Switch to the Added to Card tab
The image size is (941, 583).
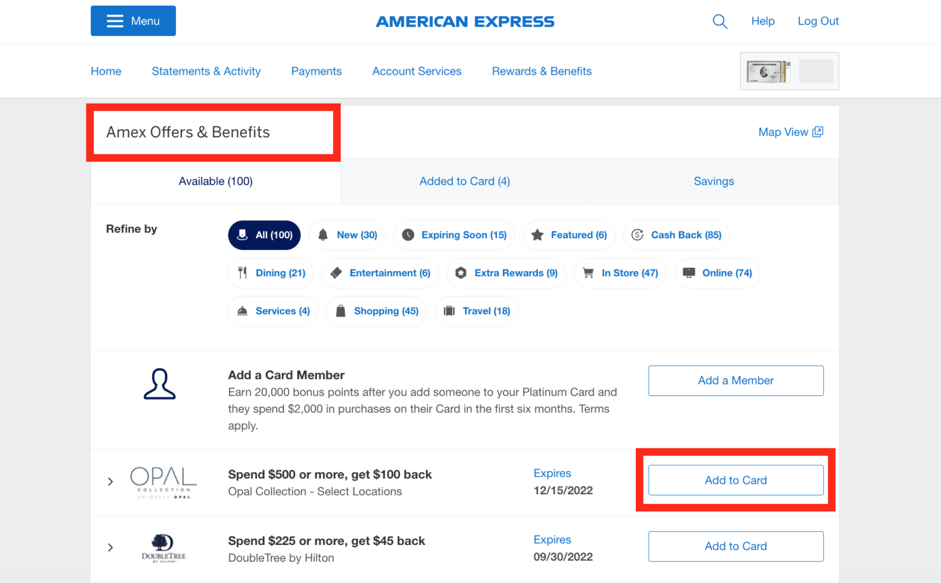(464, 181)
